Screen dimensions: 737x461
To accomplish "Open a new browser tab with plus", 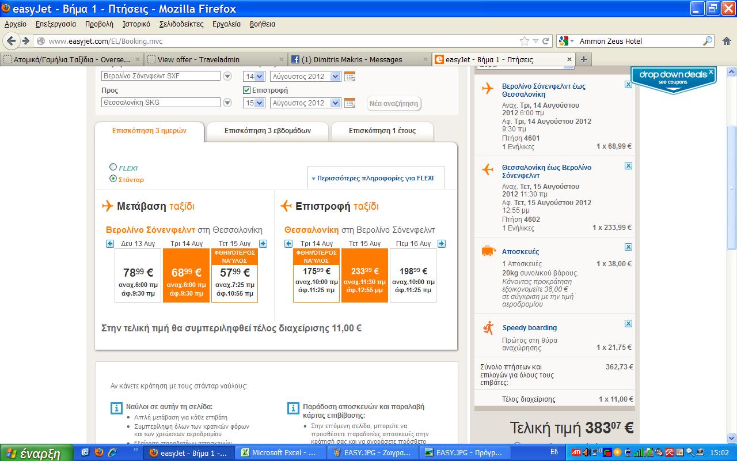I will click(x=583, y=59).
